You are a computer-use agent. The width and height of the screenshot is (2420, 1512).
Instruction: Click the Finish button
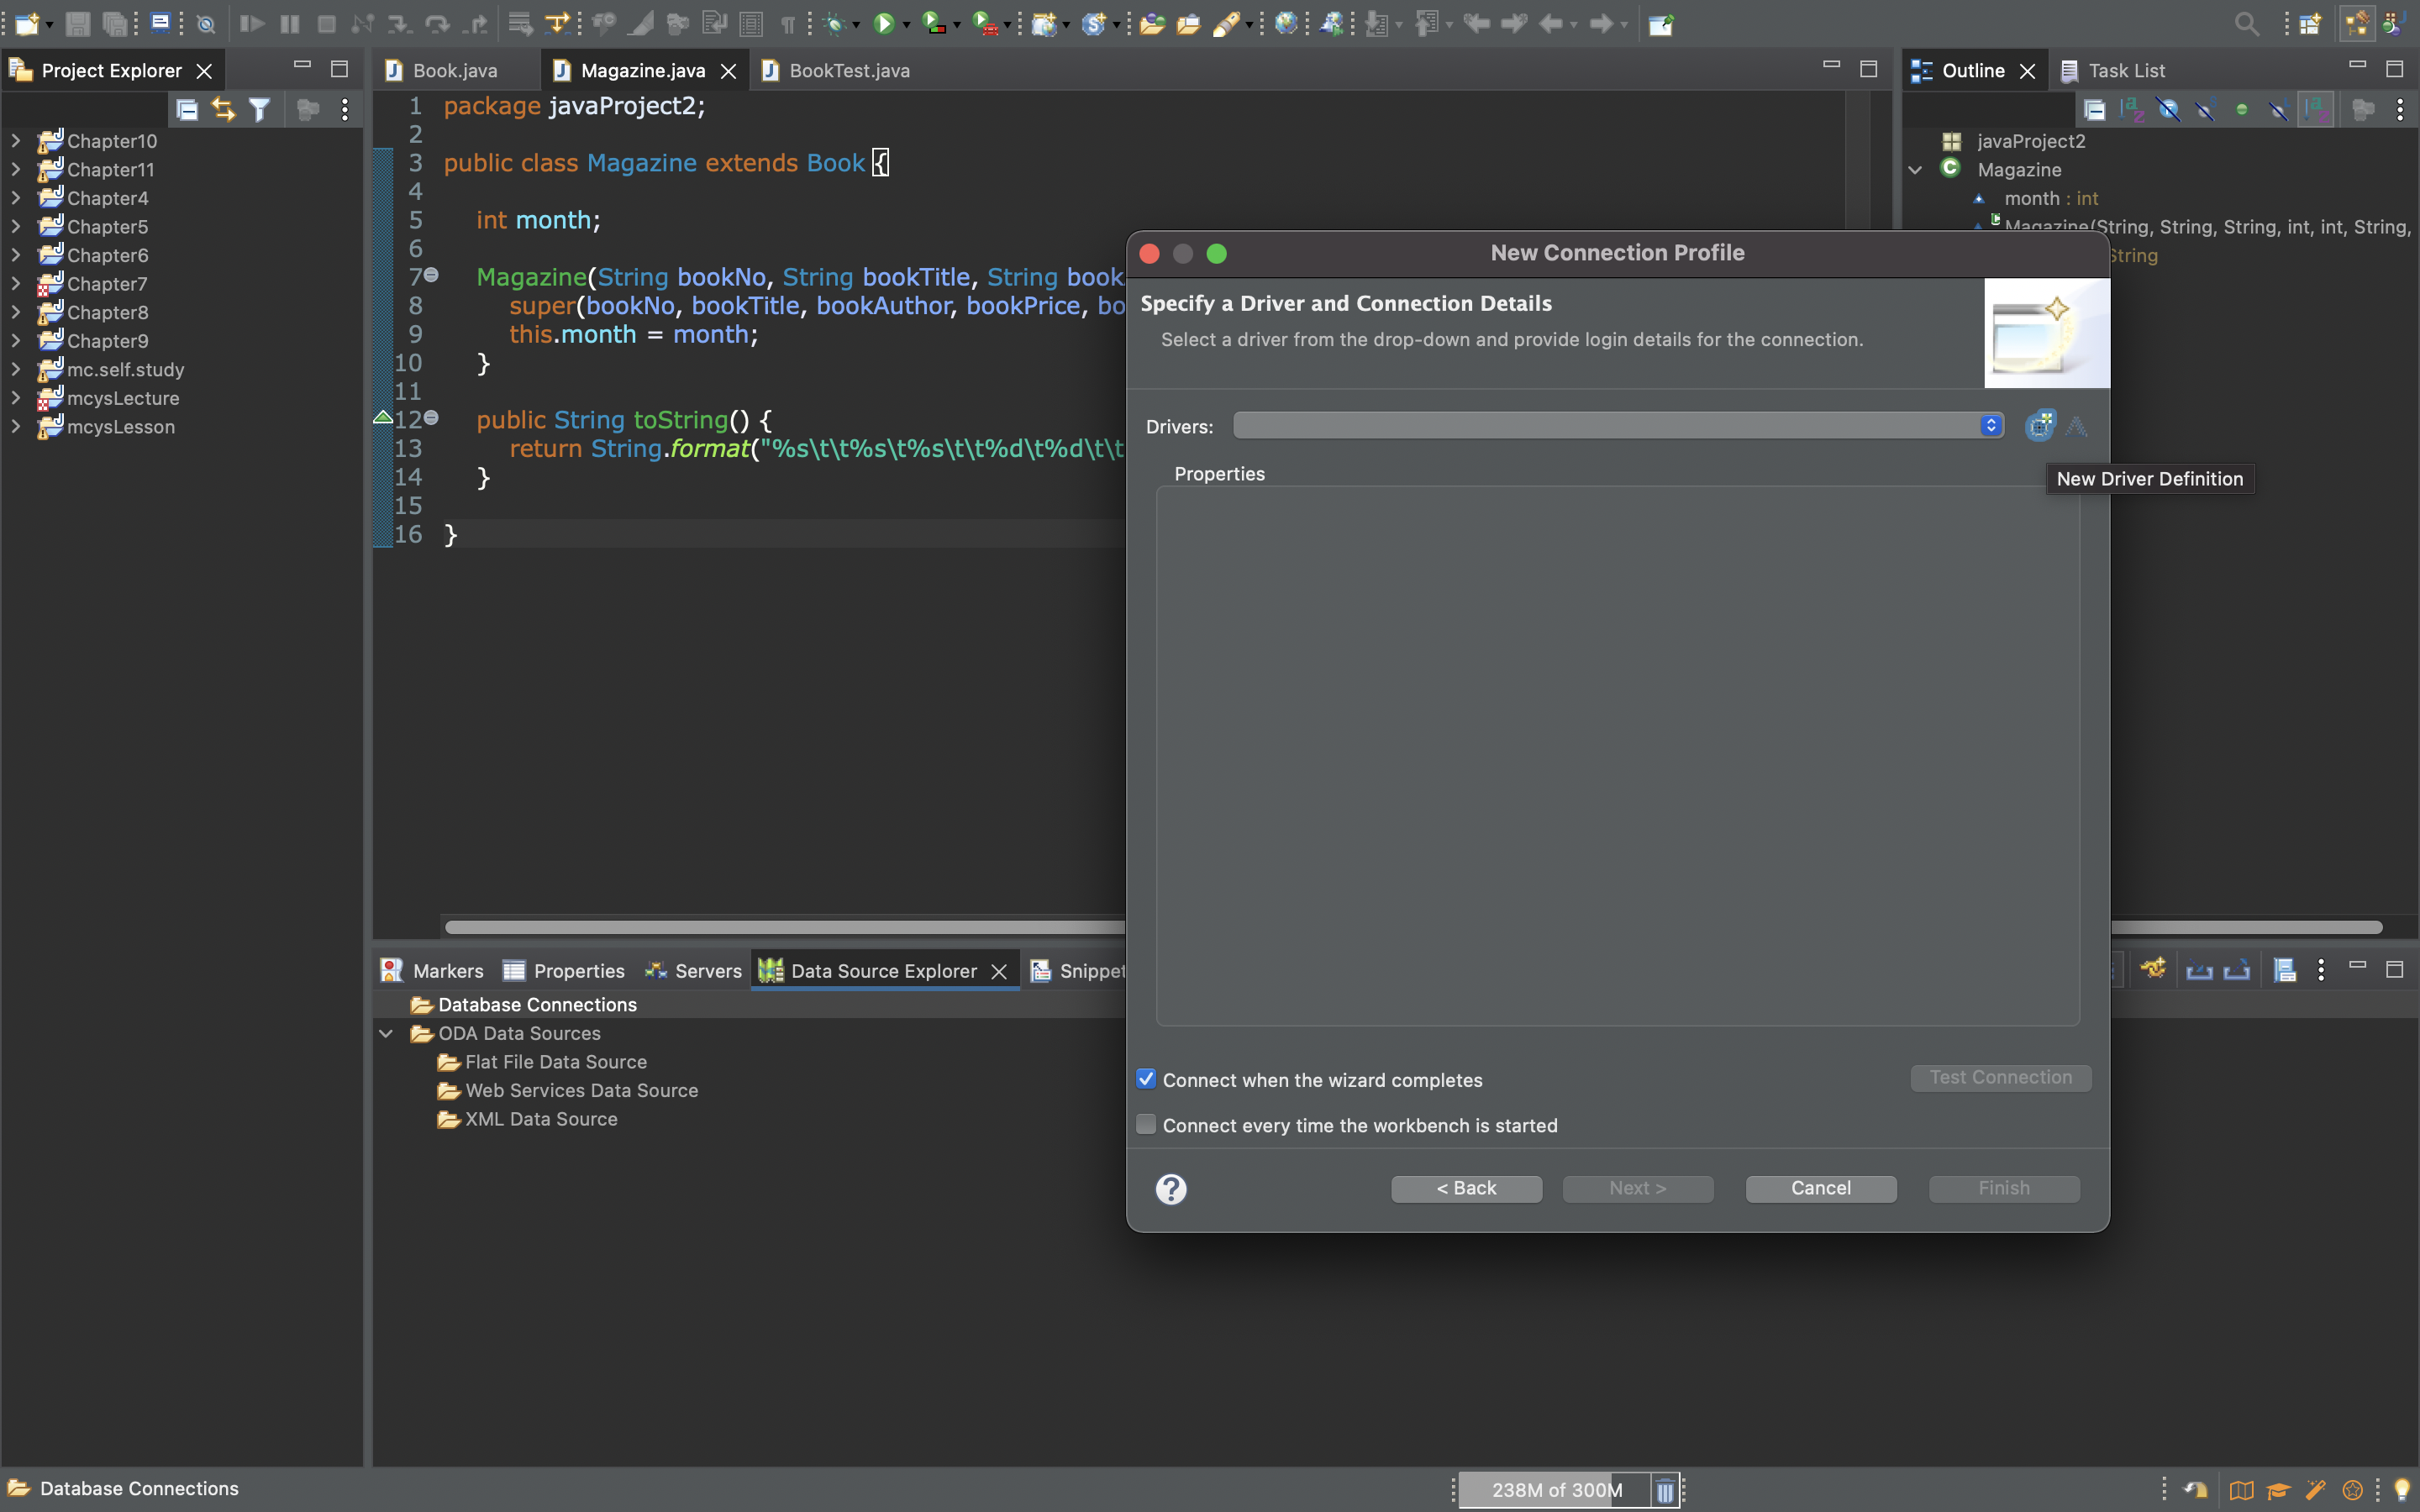click(2004, 1188)
